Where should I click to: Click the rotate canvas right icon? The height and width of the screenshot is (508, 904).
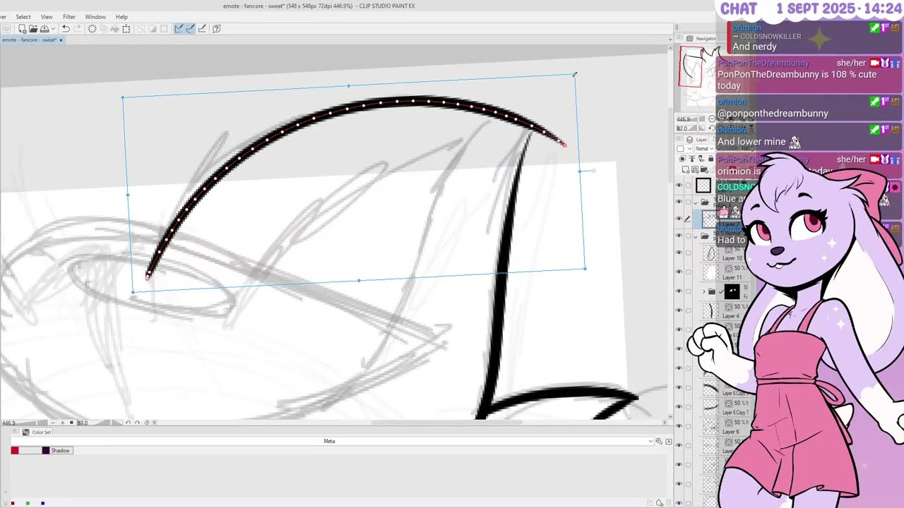[137, 423]
